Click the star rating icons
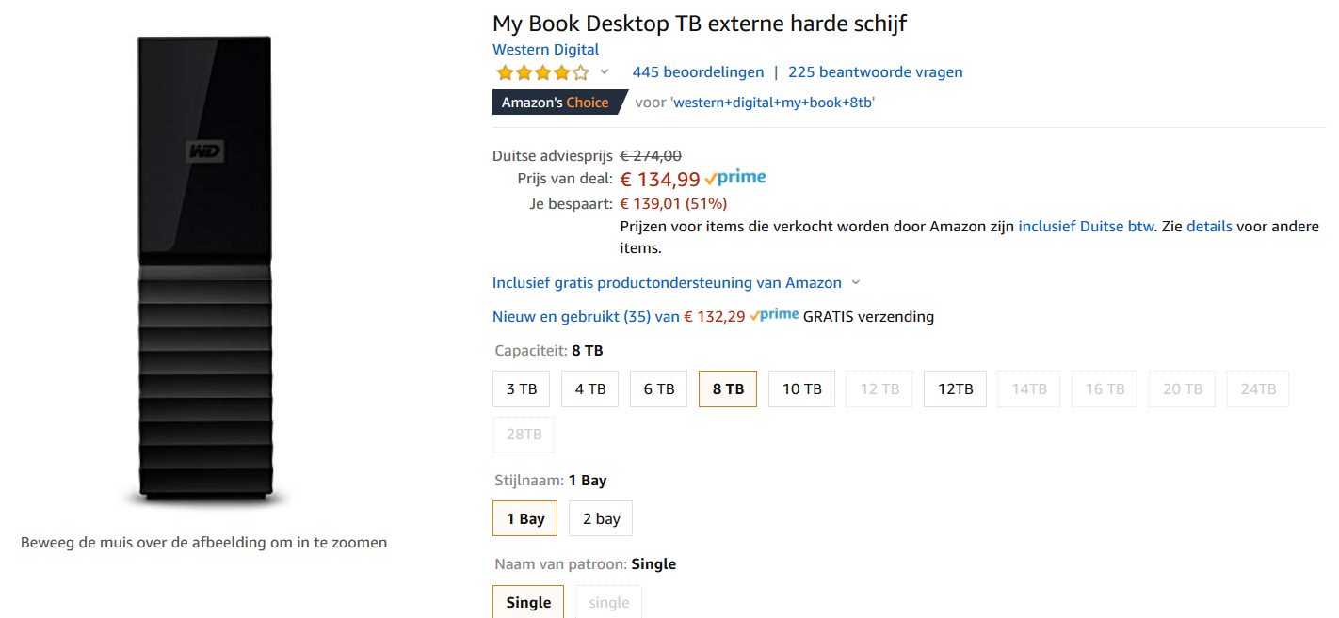 pos(542,72)
